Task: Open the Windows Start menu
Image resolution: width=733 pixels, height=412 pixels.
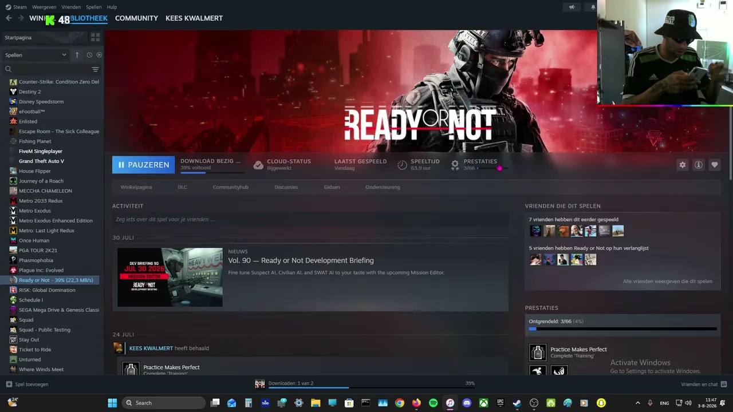Action: 112,403
